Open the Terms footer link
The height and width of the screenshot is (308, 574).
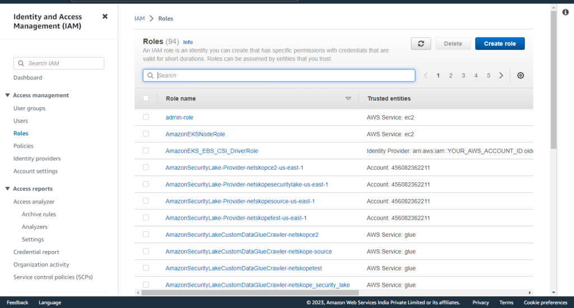pyautogui.click(x=506, y=302)
